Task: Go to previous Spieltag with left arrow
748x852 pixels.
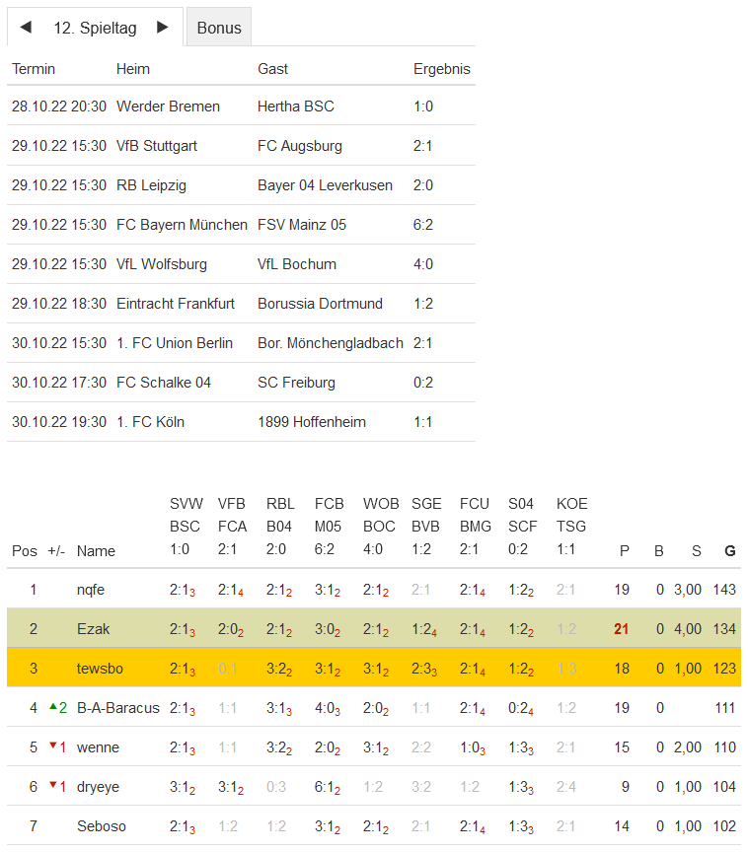Action: [26, 28]
